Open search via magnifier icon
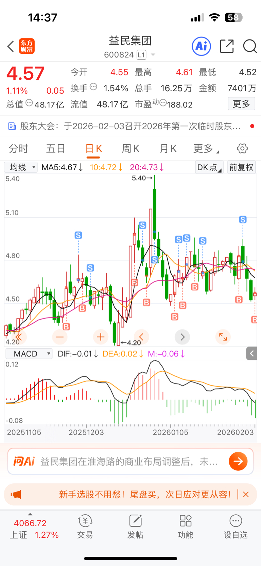The height and width of the screenshot is (566, 261). pyautogui.click(x=250, y=46)
